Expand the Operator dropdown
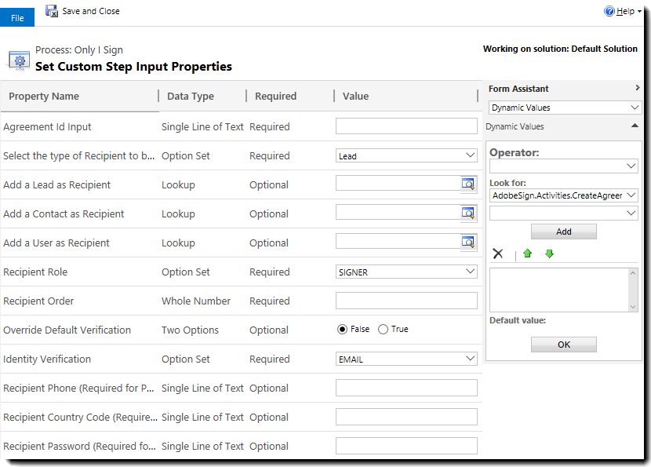651x467 pixels. coord(563,166)
